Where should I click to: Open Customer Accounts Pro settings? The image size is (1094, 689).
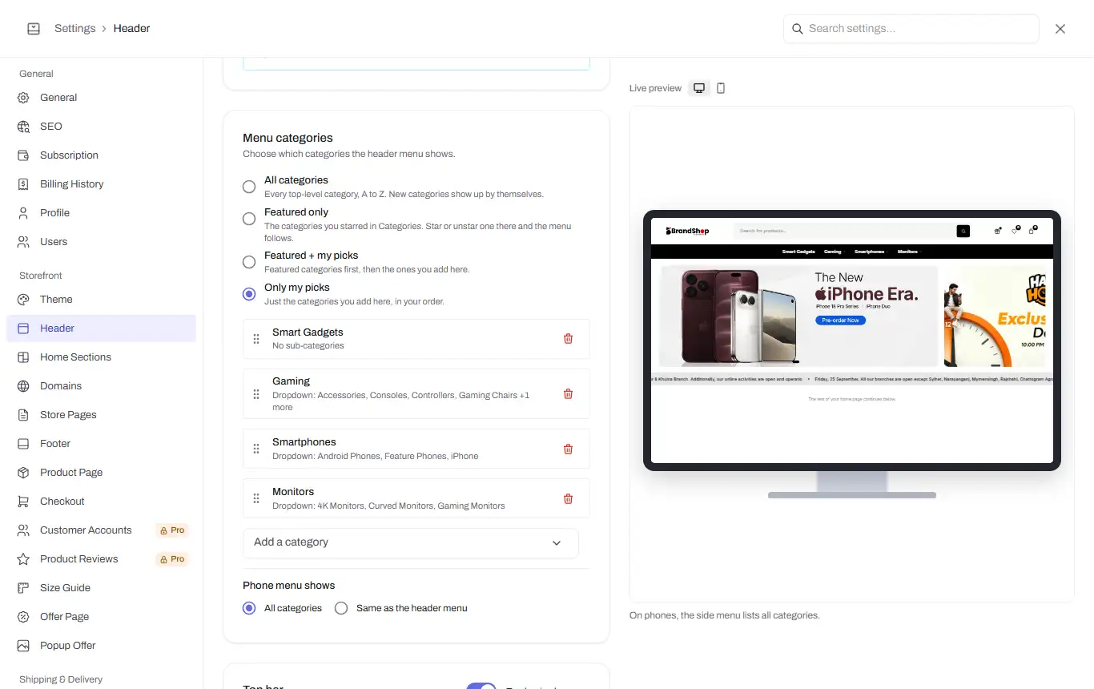coord(101,530)
